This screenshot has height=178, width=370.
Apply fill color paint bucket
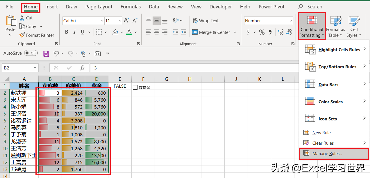[115, 32]
